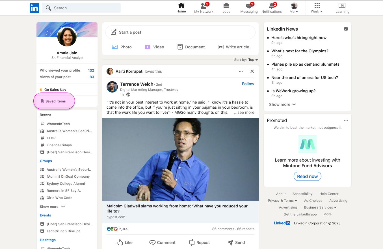The height and width of the screenshot is (249, 383).
Task: Open the Messaging speech bubble icon
Action: click(x=248, y=6)
